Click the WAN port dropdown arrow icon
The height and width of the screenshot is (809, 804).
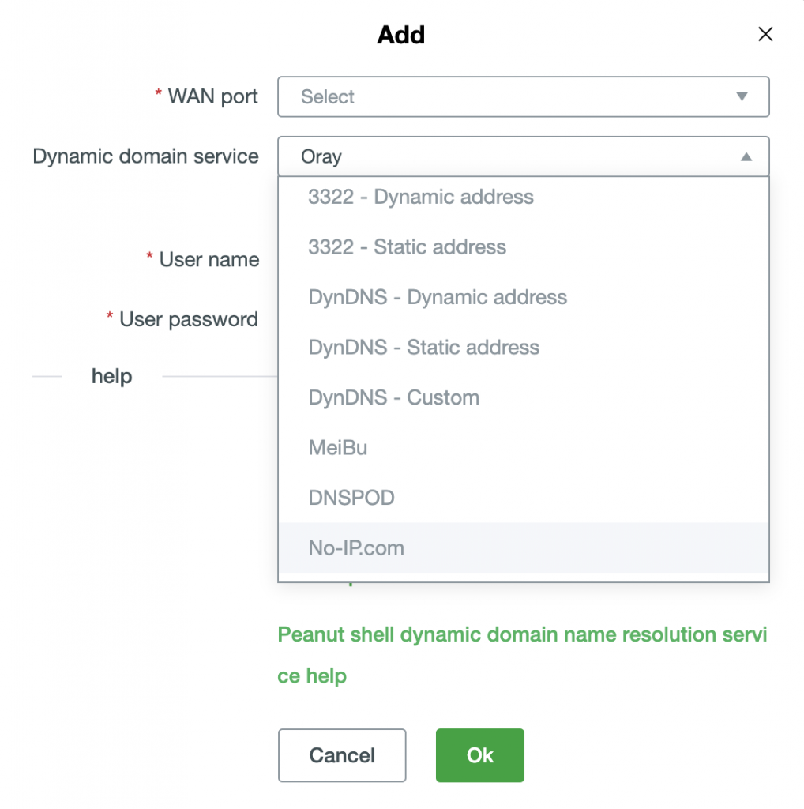point(742,96)
